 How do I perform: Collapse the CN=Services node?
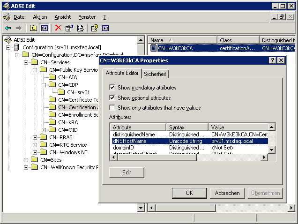point(26,62)
